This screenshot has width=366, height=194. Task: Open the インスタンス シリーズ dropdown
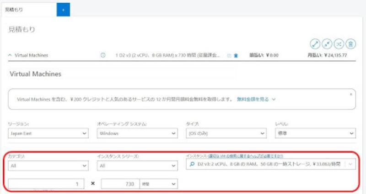(x=137, y=166)
